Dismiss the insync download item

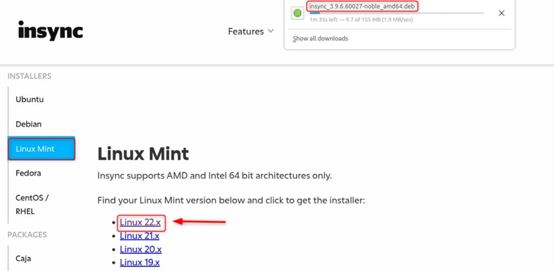tap(502, 13)
